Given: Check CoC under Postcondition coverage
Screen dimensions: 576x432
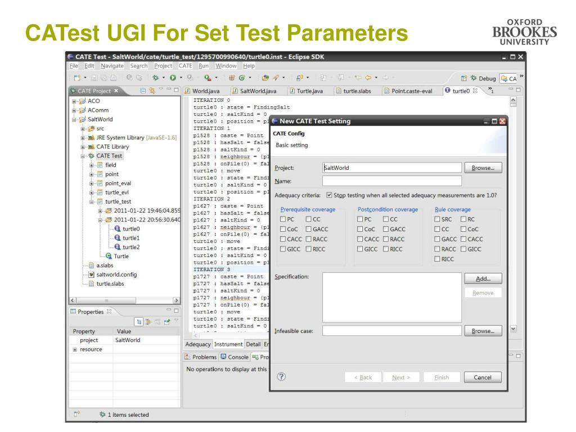Looking at the screenshot, I should tap(360, 229).
